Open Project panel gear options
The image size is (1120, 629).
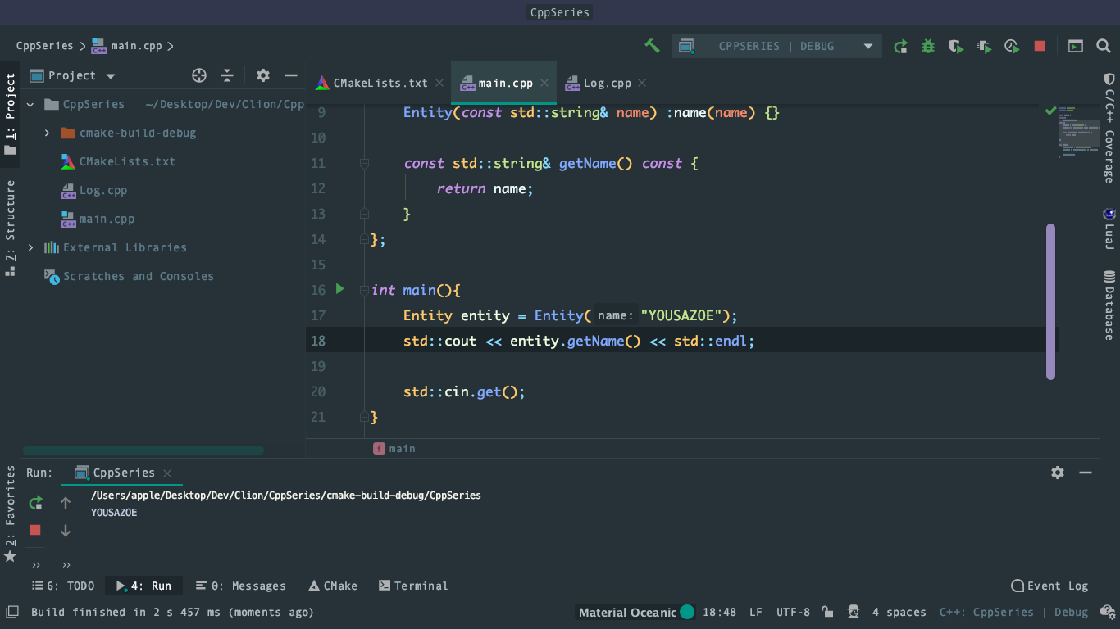click(263, 75)
